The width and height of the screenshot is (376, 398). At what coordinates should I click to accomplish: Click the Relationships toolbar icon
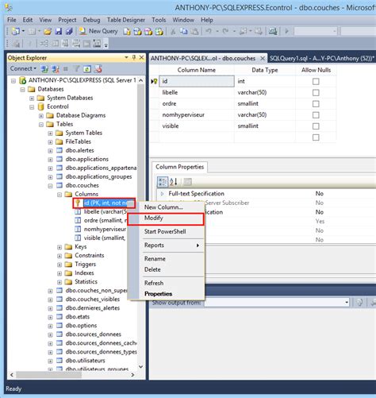click(44, 44)
